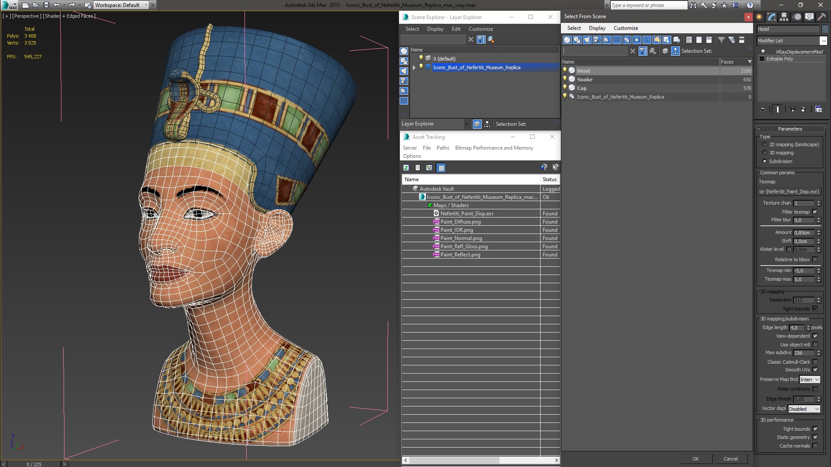
Task: Select the 2D mapping (landscape) radio button
Action: (x=764, y=144)
